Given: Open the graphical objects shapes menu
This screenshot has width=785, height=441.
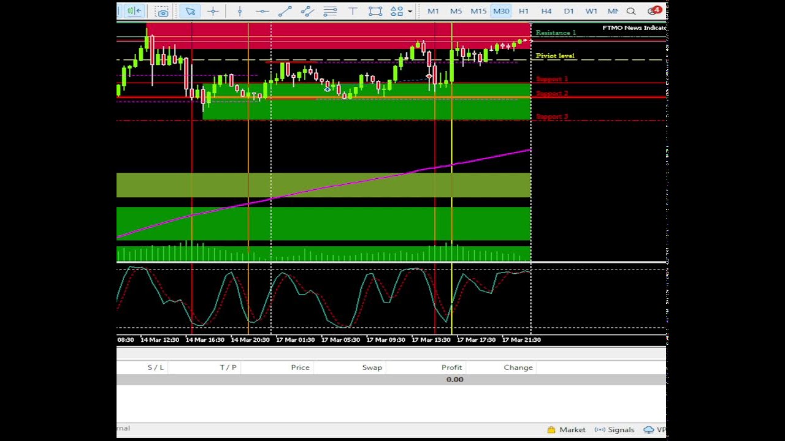Looking at the screenshot, I should (x=397, y=11).
